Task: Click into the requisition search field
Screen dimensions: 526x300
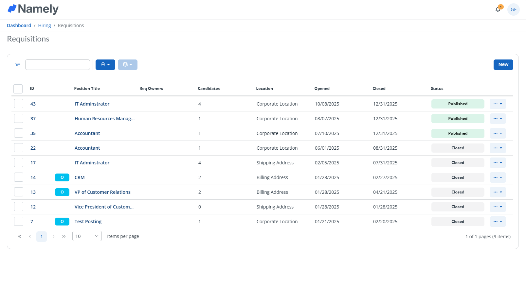Action: pos(58,65)
